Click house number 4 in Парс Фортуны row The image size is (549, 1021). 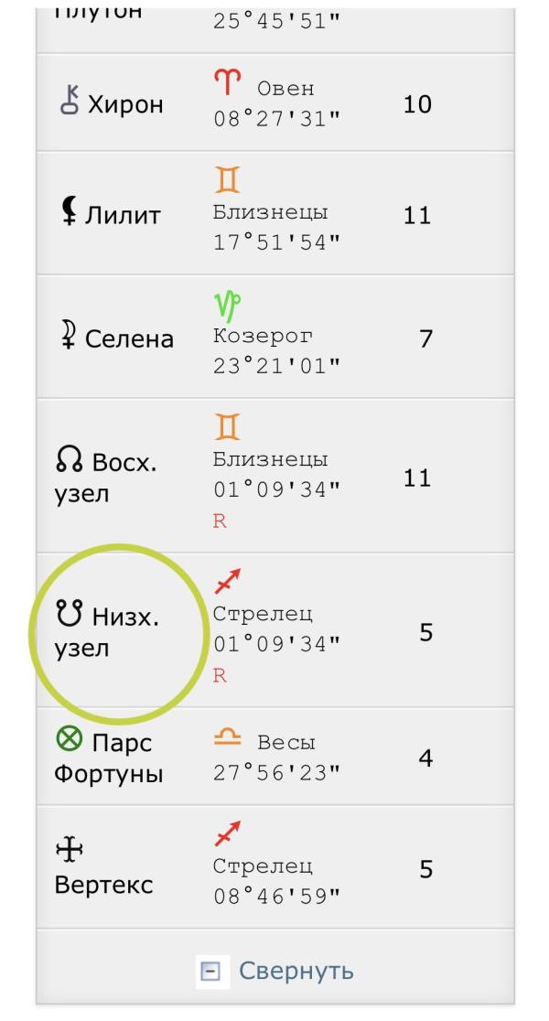[425, 758]
